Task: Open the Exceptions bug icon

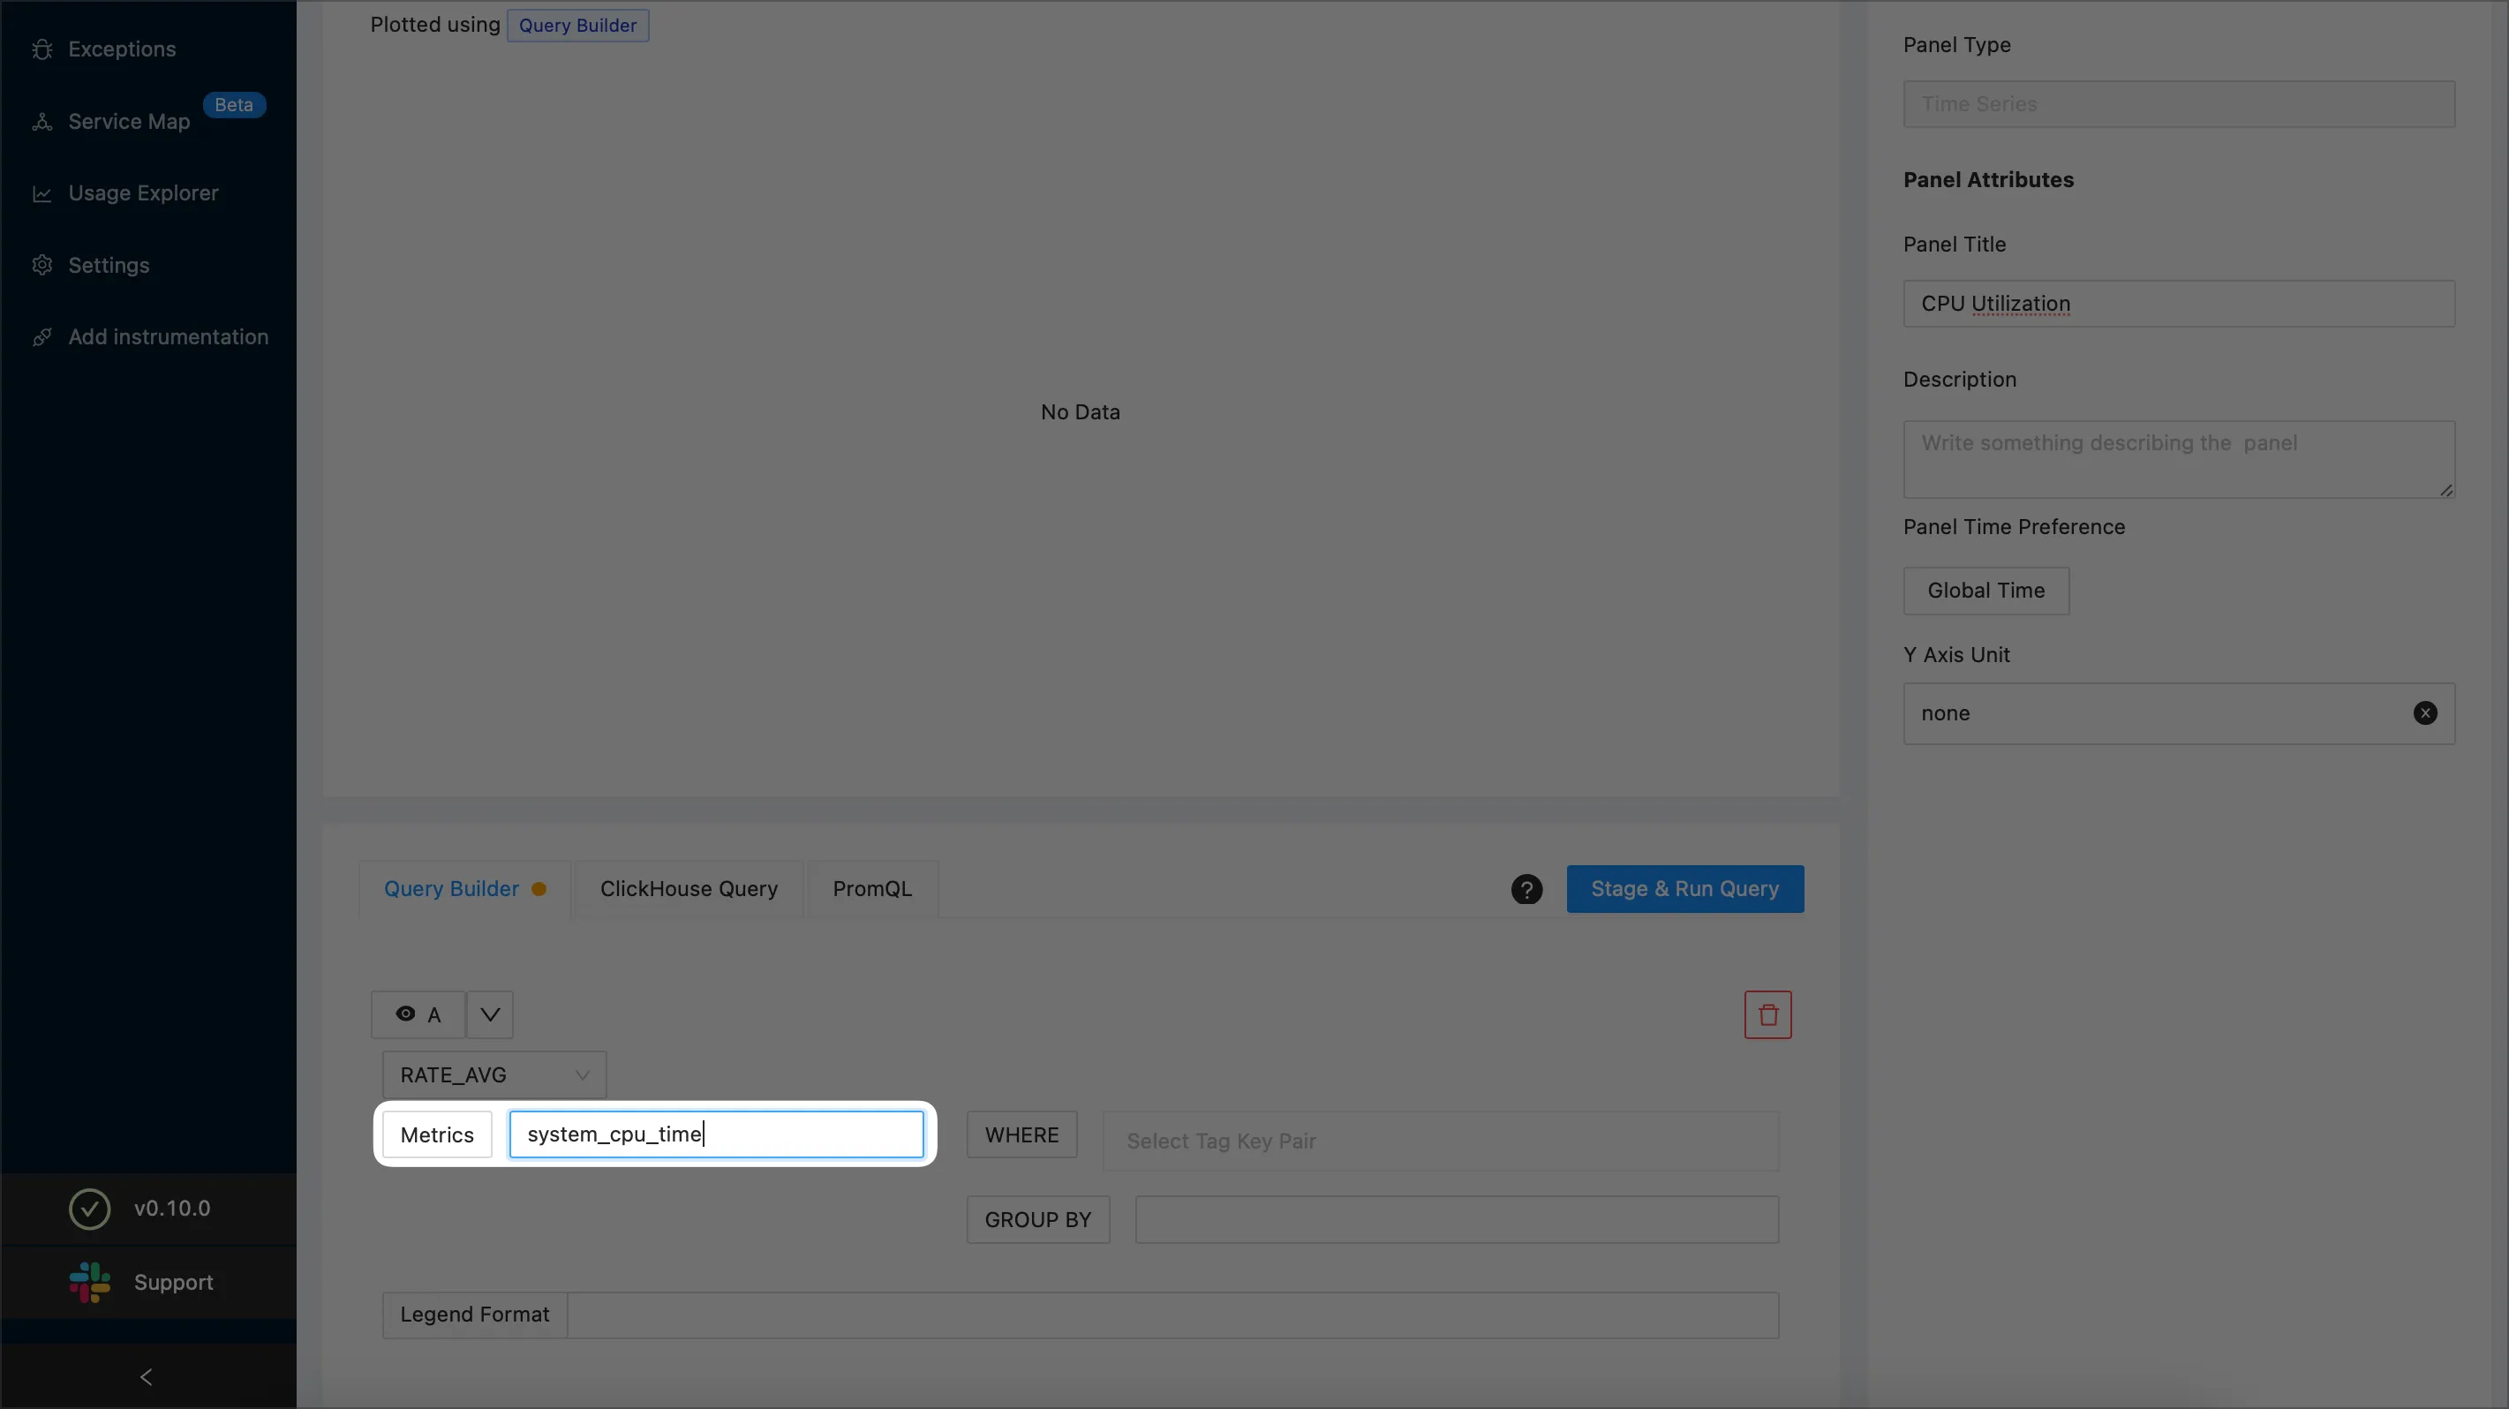Action: tap(41, 49)
